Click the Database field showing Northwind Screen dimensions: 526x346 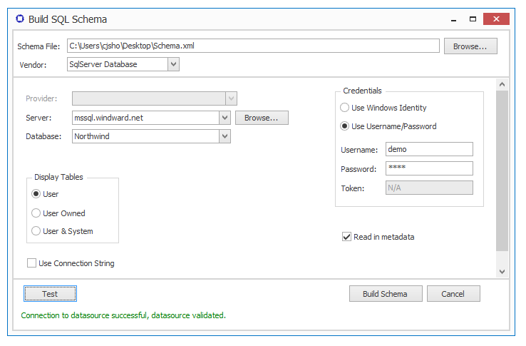point(145,136)
